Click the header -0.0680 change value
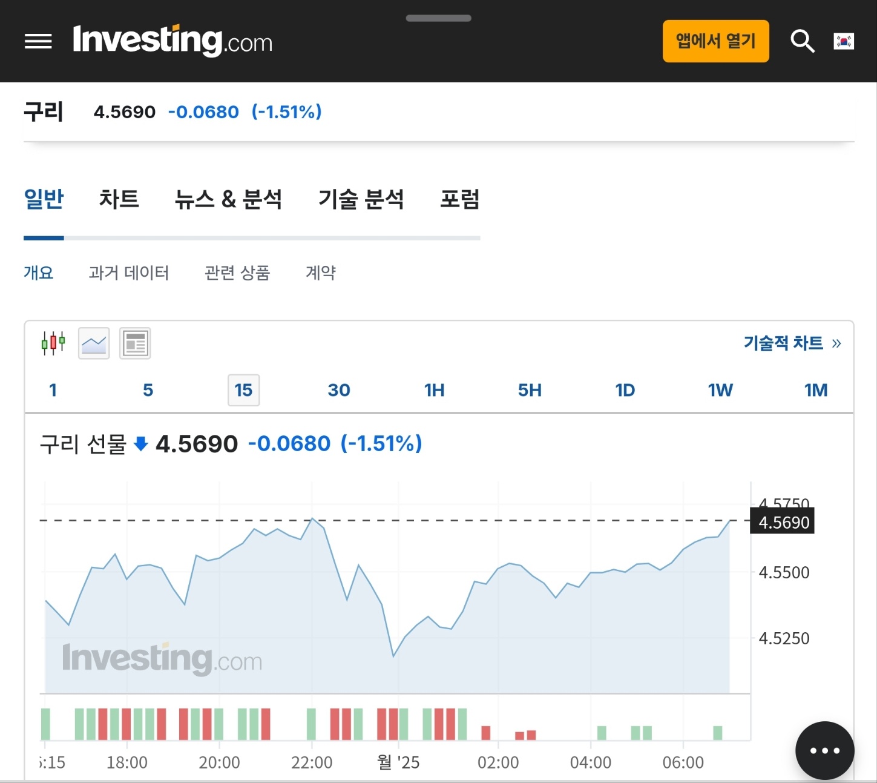The image size is (877, 783). 203,112
